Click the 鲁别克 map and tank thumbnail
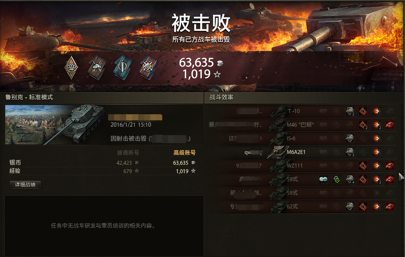Viewport: 405px width, 257px height. (x=54, y=125)
